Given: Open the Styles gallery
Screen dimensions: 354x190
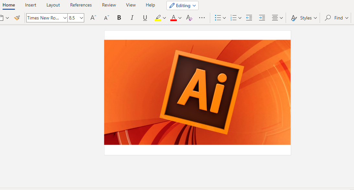Looking at the screenshot, I should tap(304, 18).
